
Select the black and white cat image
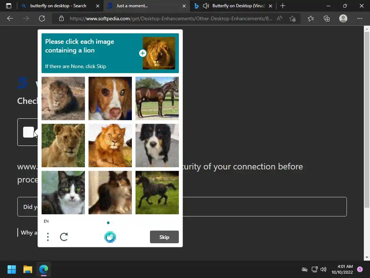63,193
